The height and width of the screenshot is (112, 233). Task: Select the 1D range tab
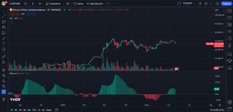click(x=12, y=110)
